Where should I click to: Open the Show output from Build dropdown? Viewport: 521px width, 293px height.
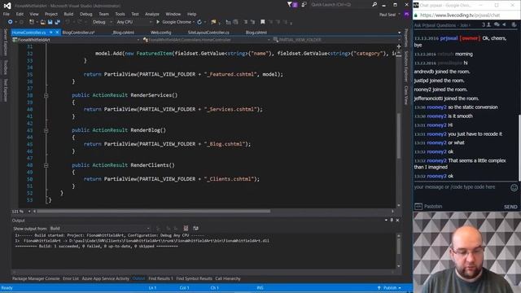[99, 228]
